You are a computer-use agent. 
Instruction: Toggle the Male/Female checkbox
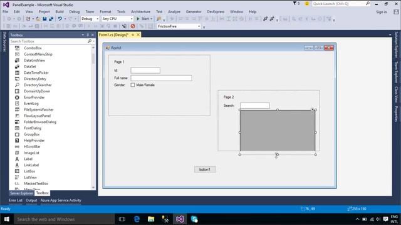pyautogui.click(x=132, y=85)
